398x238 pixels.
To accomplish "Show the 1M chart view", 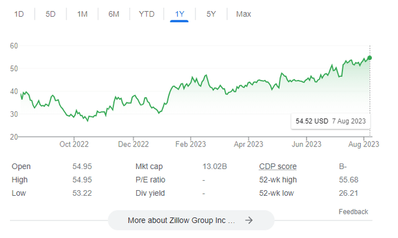I will click(82, 14).
